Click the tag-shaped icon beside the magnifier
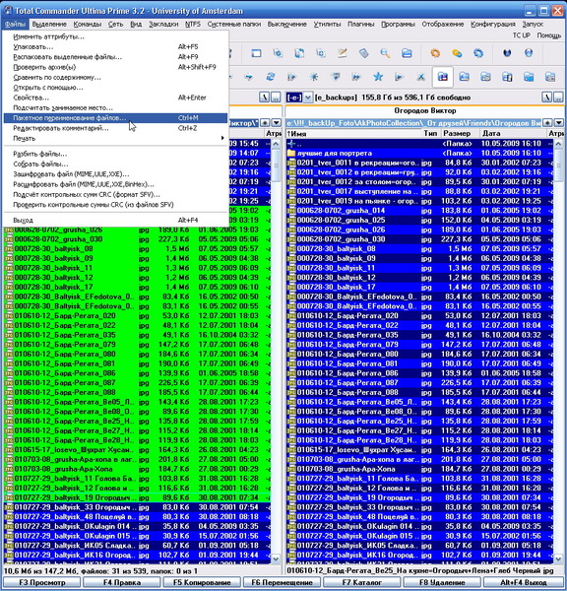Viewport: 567px width, 591px height. pos(363,53)
